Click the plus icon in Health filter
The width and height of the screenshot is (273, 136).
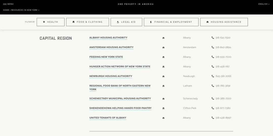point(44,22)
